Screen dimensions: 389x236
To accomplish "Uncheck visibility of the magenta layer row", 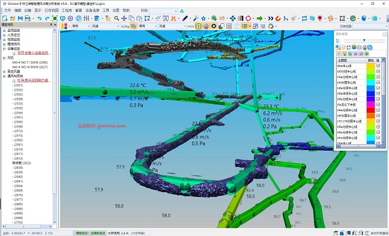I will click(x=378, y=104).
